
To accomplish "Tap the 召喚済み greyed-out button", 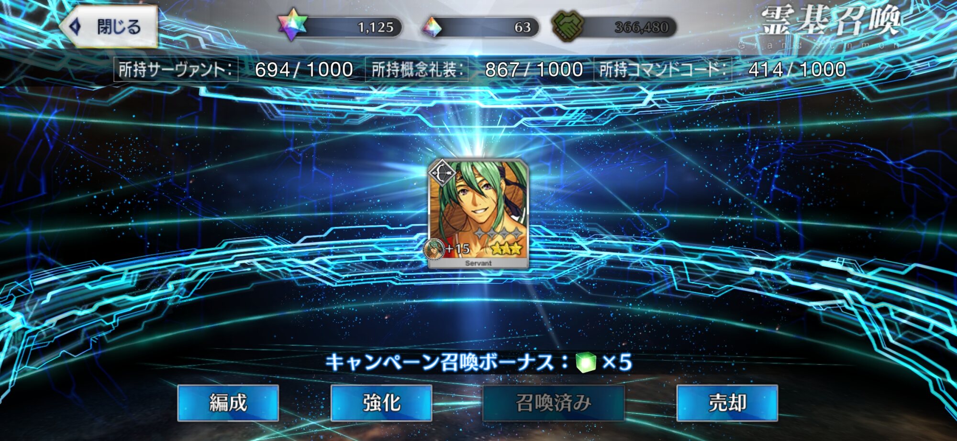I will click(554, 403).
